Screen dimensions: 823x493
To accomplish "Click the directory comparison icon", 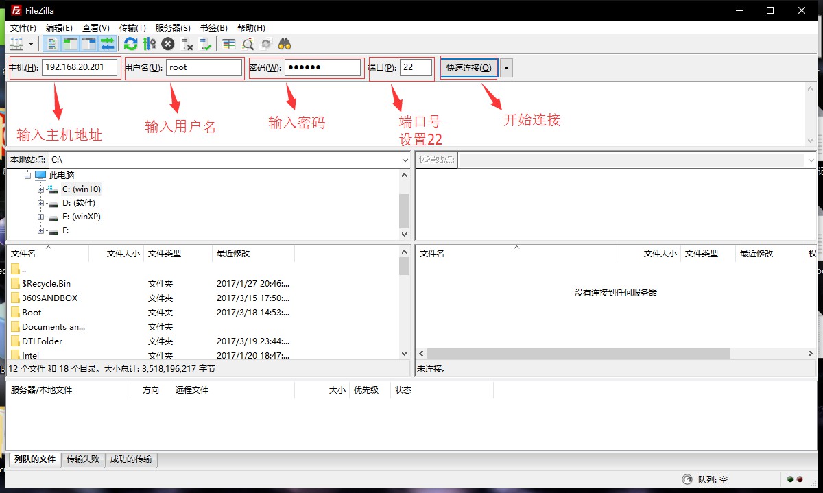I will [x=248, y=44].
